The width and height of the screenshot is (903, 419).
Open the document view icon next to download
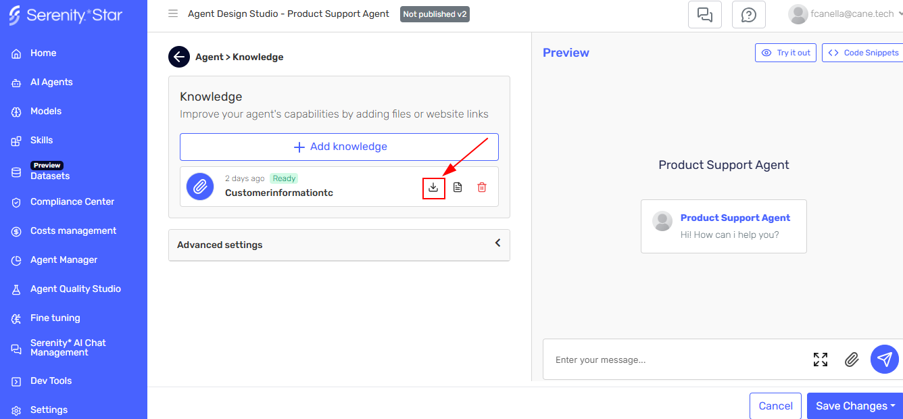[458, 187]
